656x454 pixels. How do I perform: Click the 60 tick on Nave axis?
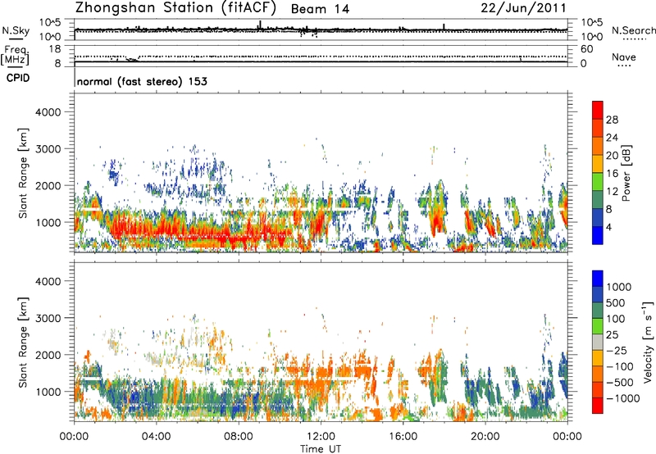point(586,49)
